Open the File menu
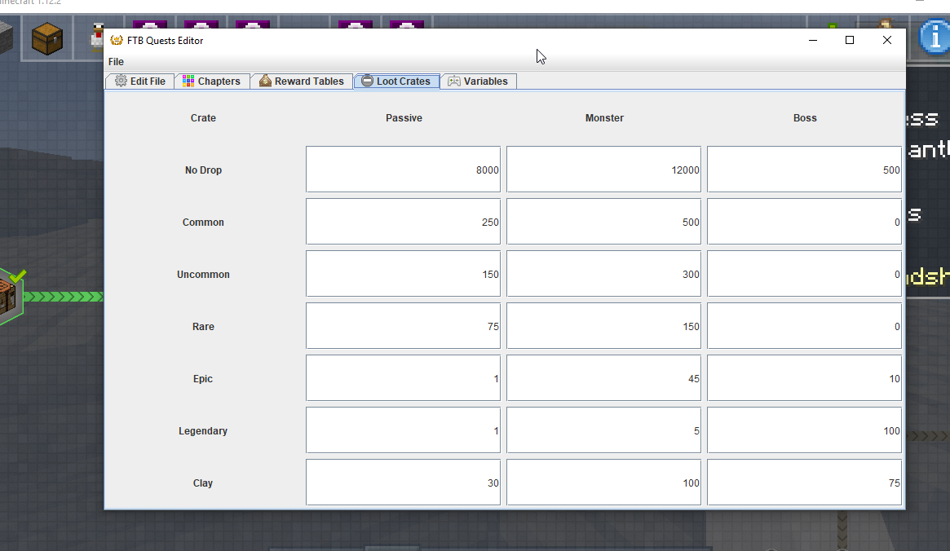Image resolution: width=950 pixels, height=551 pixels. pos(116,62)
